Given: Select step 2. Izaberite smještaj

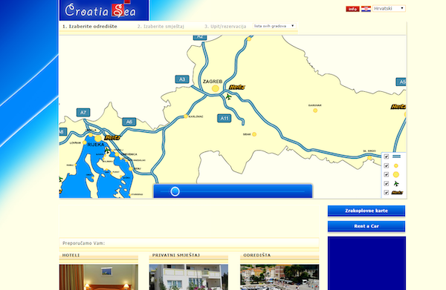Looking at the screenshot, I should pyautogui.click(x=161, y=27).
